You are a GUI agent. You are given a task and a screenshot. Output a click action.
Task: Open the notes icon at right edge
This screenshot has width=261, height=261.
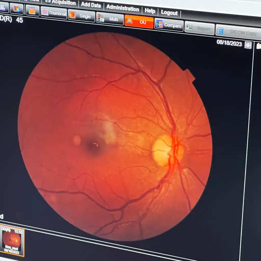tap(259, 46)
